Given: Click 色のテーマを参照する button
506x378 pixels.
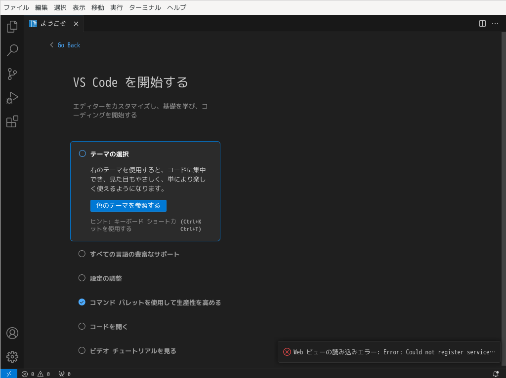Looking at the screenshot, I should [128, 206].
